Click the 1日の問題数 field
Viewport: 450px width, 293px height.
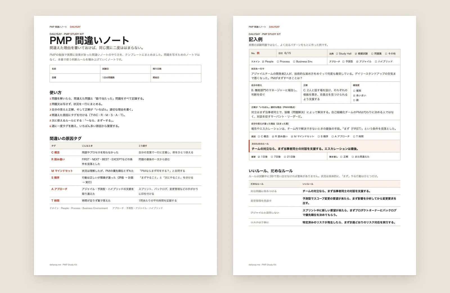(x=125, y=78)
